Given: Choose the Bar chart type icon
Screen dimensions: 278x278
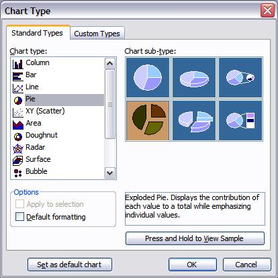Looking at the screenshot, I should click(18, 76).
